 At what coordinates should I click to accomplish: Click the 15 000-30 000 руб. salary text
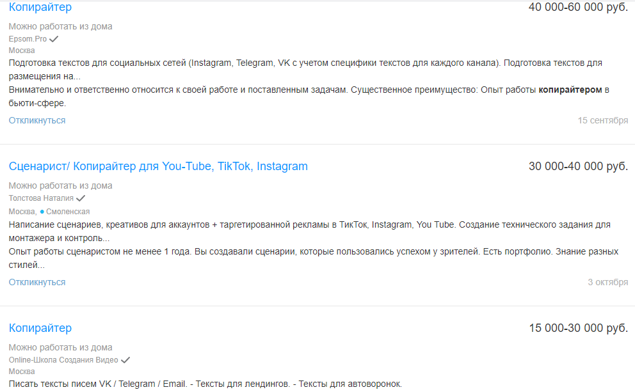point(578,328)
